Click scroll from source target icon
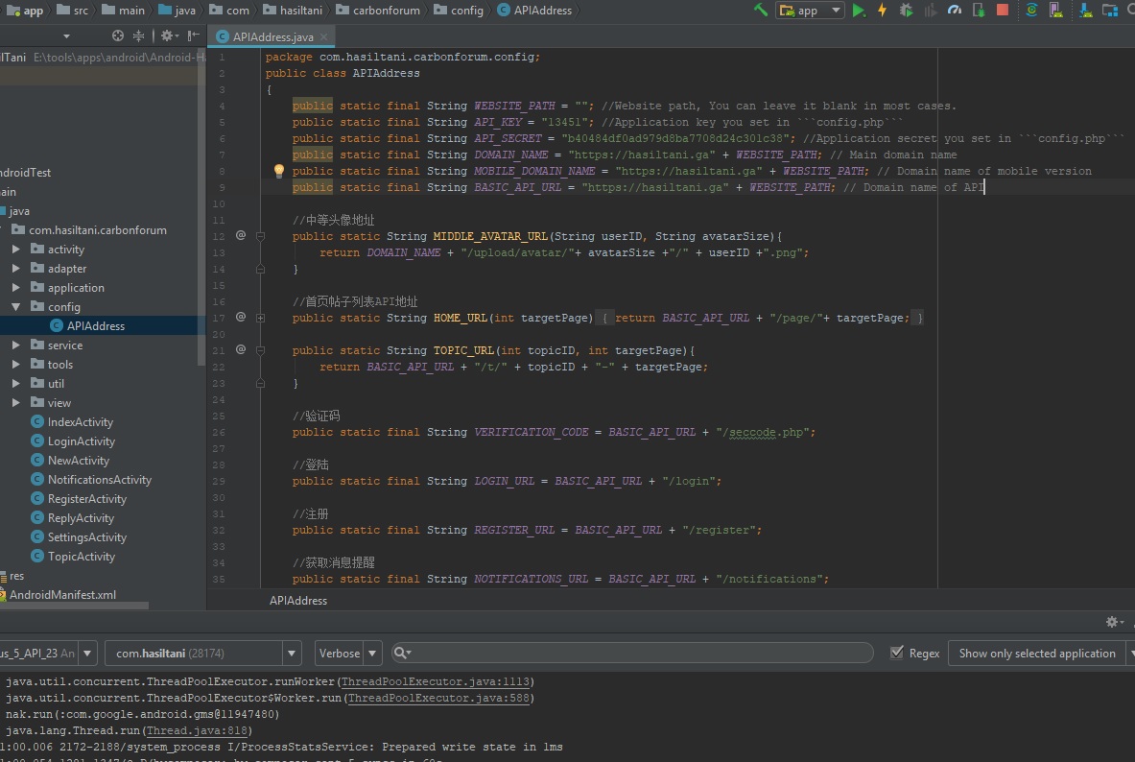1135x762 pixels. tap(118, 36)
